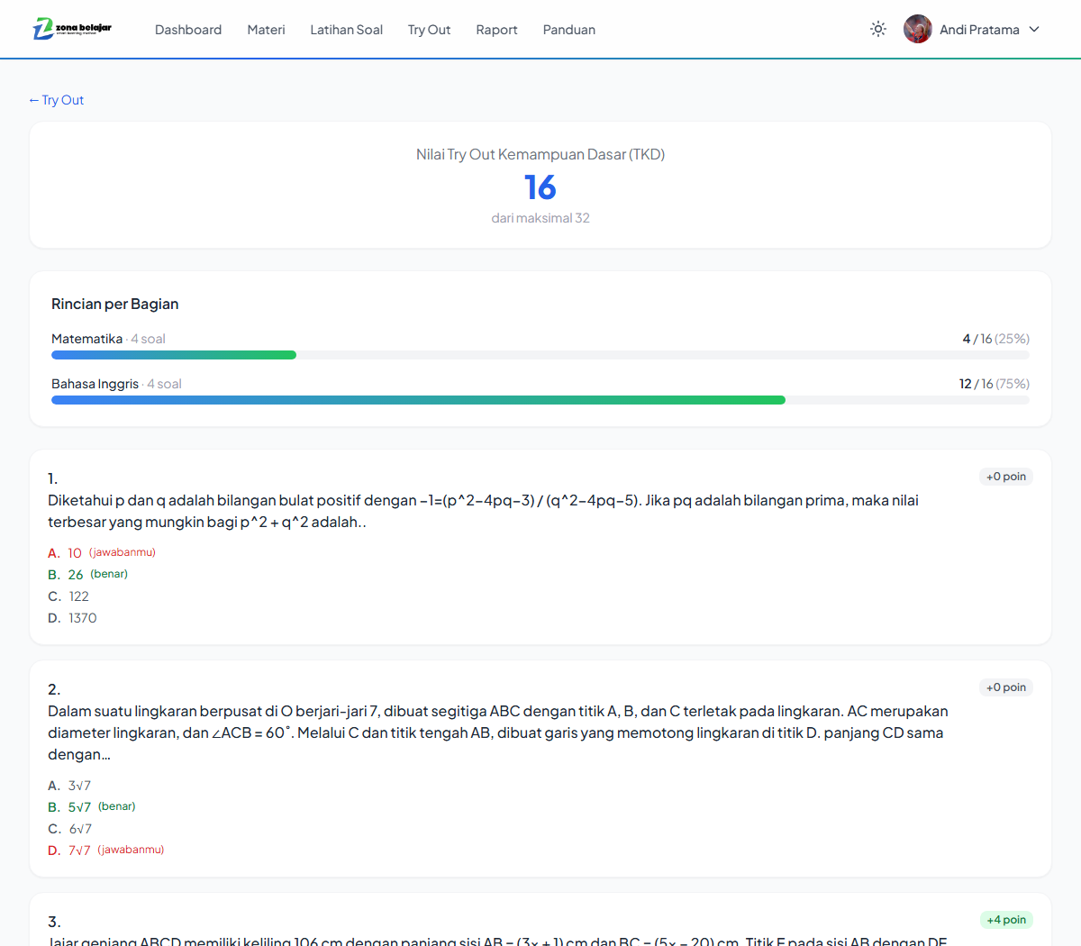Click question 2 text starting 'Dalam suatu lingkaran'
This screenshot has height=946, width=1081.
[498, 732]
